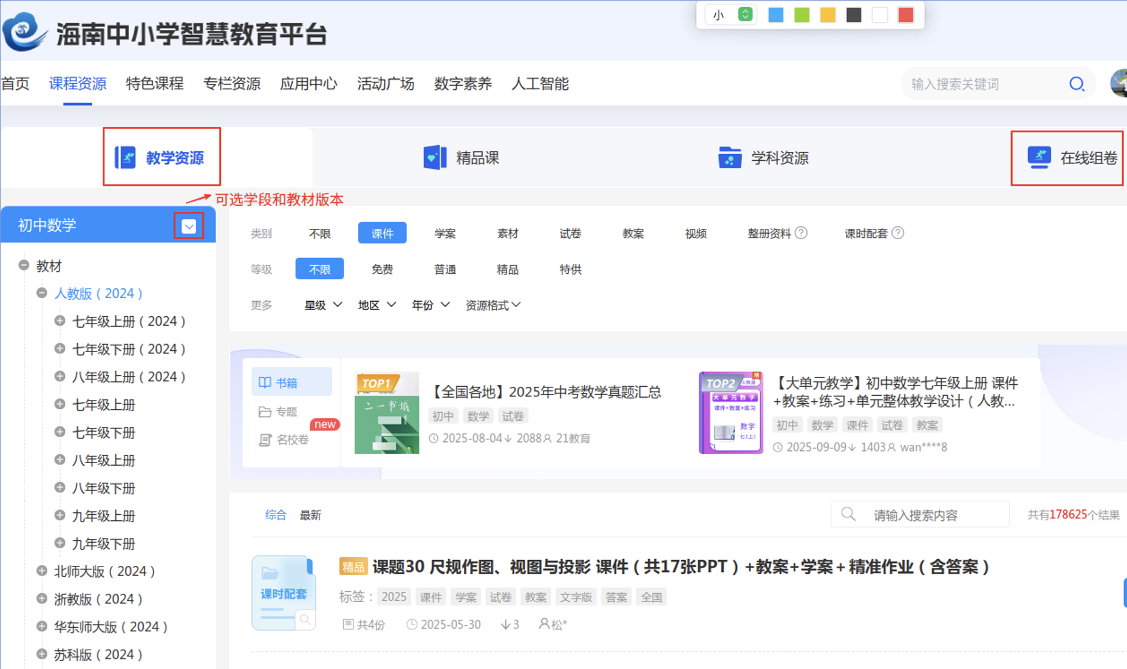The width and height of the screenshot is (1127, 669).
Task: Expand the 七年级上册（2024） tree node
Action: point(60,321)
